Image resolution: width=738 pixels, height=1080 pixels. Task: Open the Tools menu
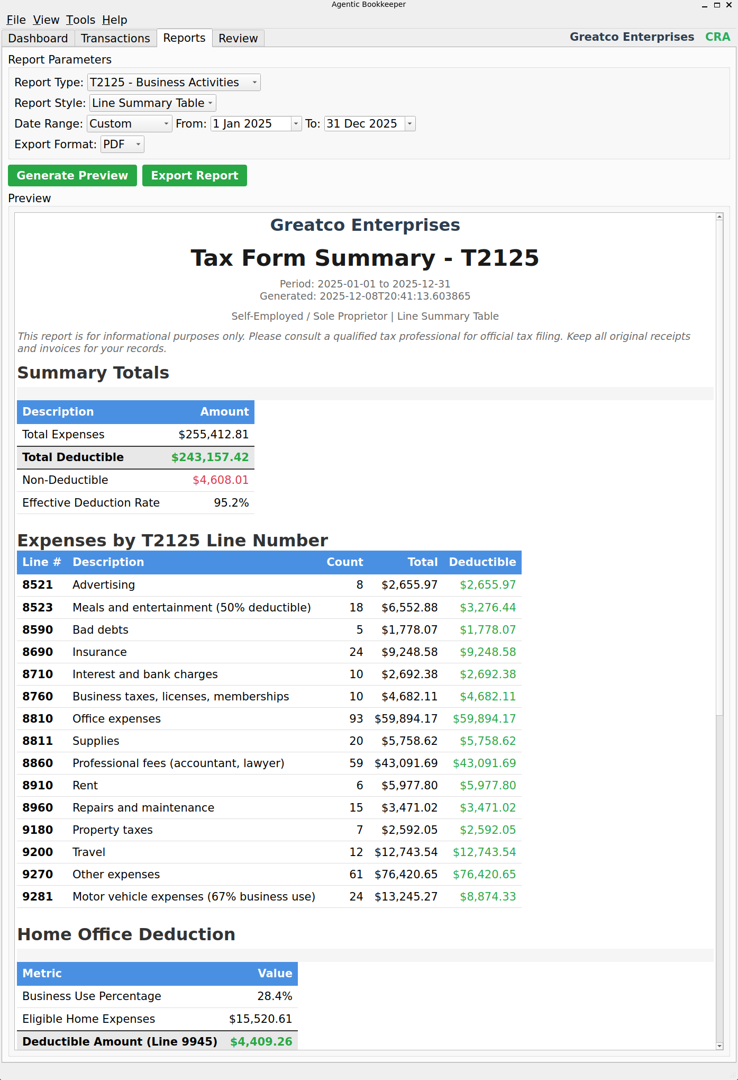(80, 20)
